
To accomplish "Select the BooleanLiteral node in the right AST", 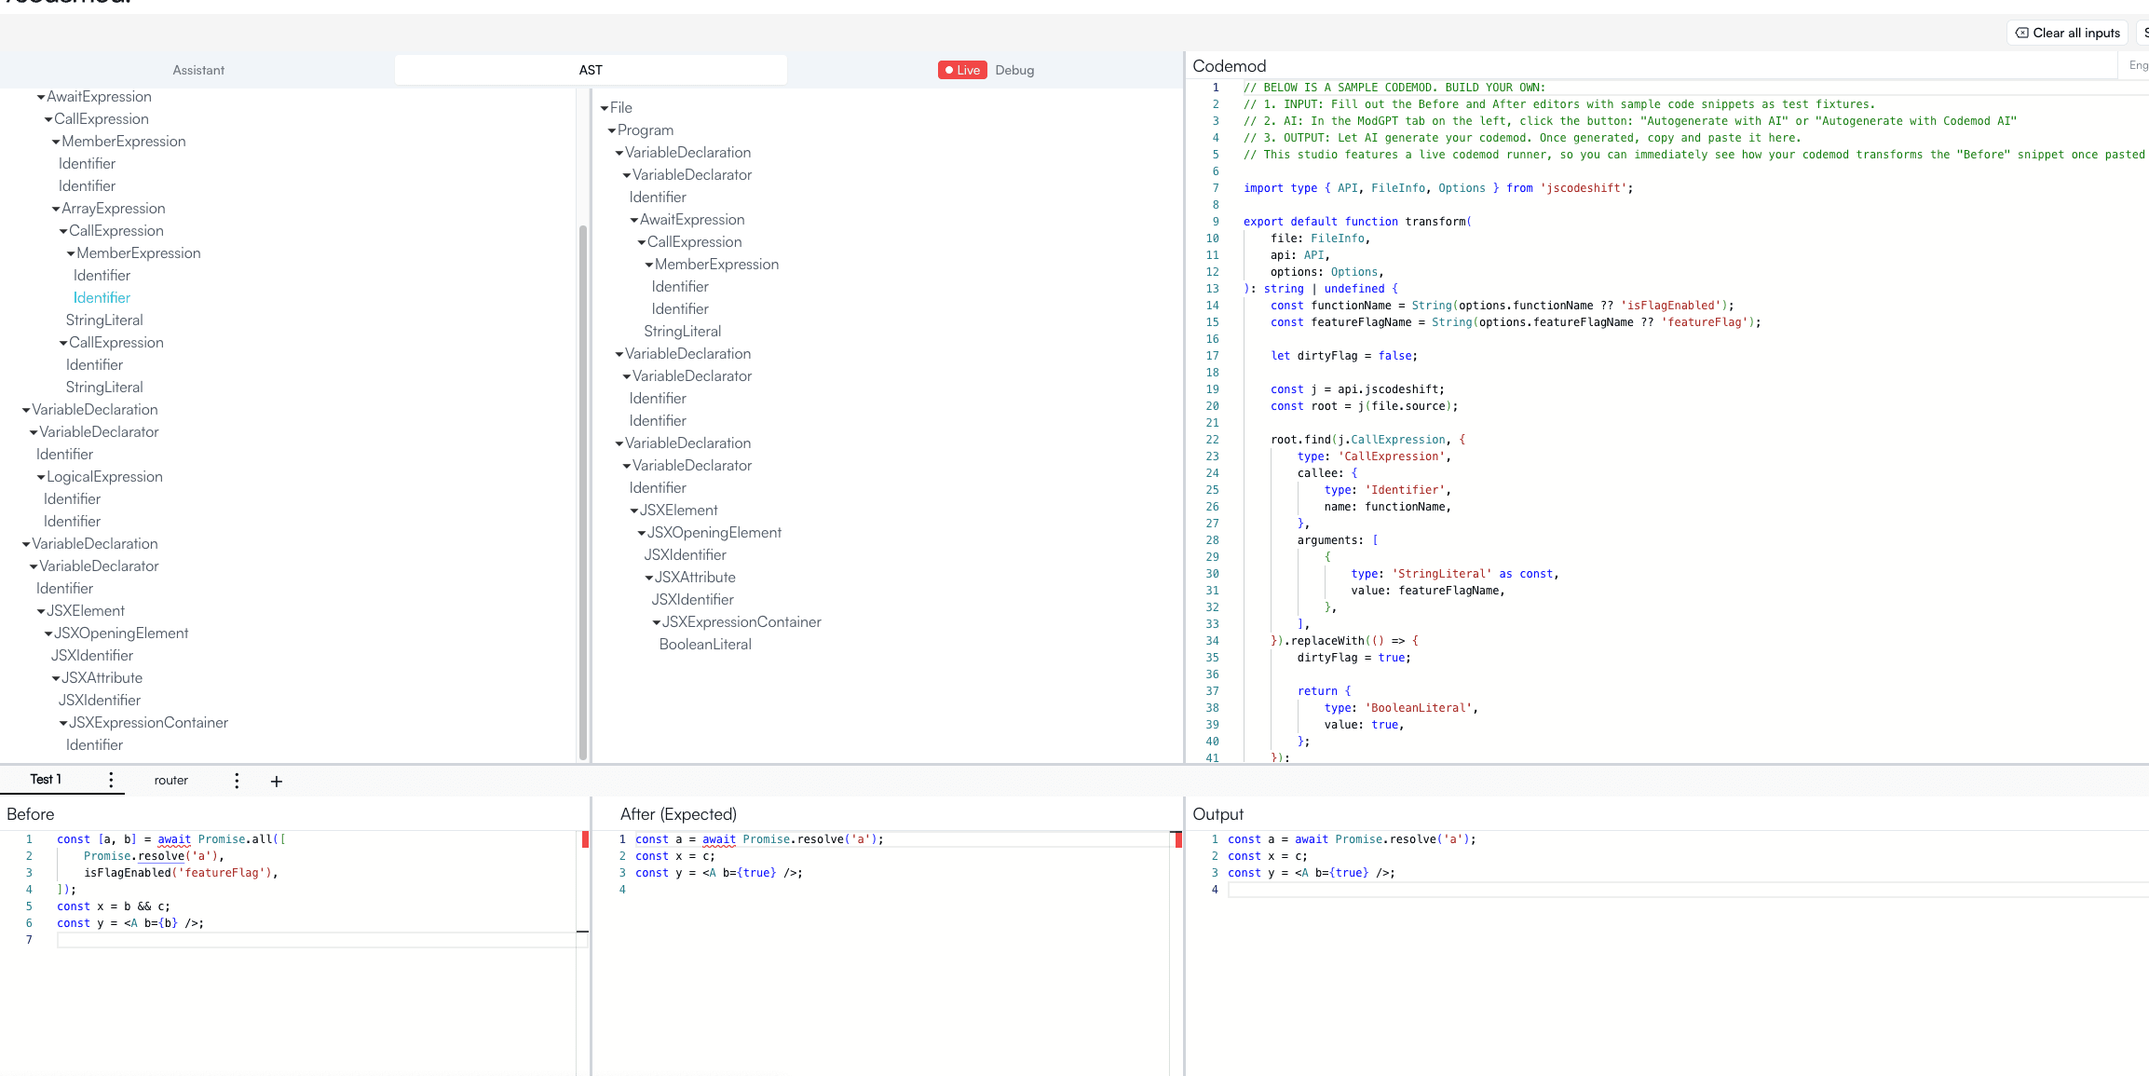I will [x=705, y=644].
